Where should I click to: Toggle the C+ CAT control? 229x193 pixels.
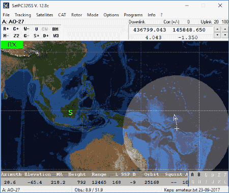tap(16, 29)
